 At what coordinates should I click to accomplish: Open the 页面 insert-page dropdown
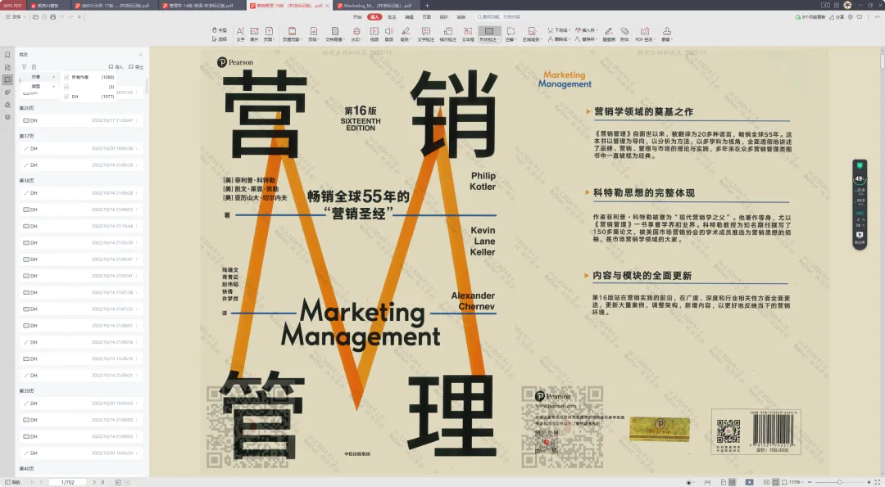click(x=269, y=34)
